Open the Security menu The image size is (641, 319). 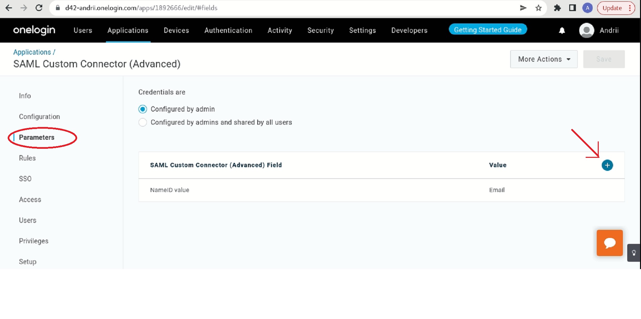pyautogui.click(x=320, y=30)
